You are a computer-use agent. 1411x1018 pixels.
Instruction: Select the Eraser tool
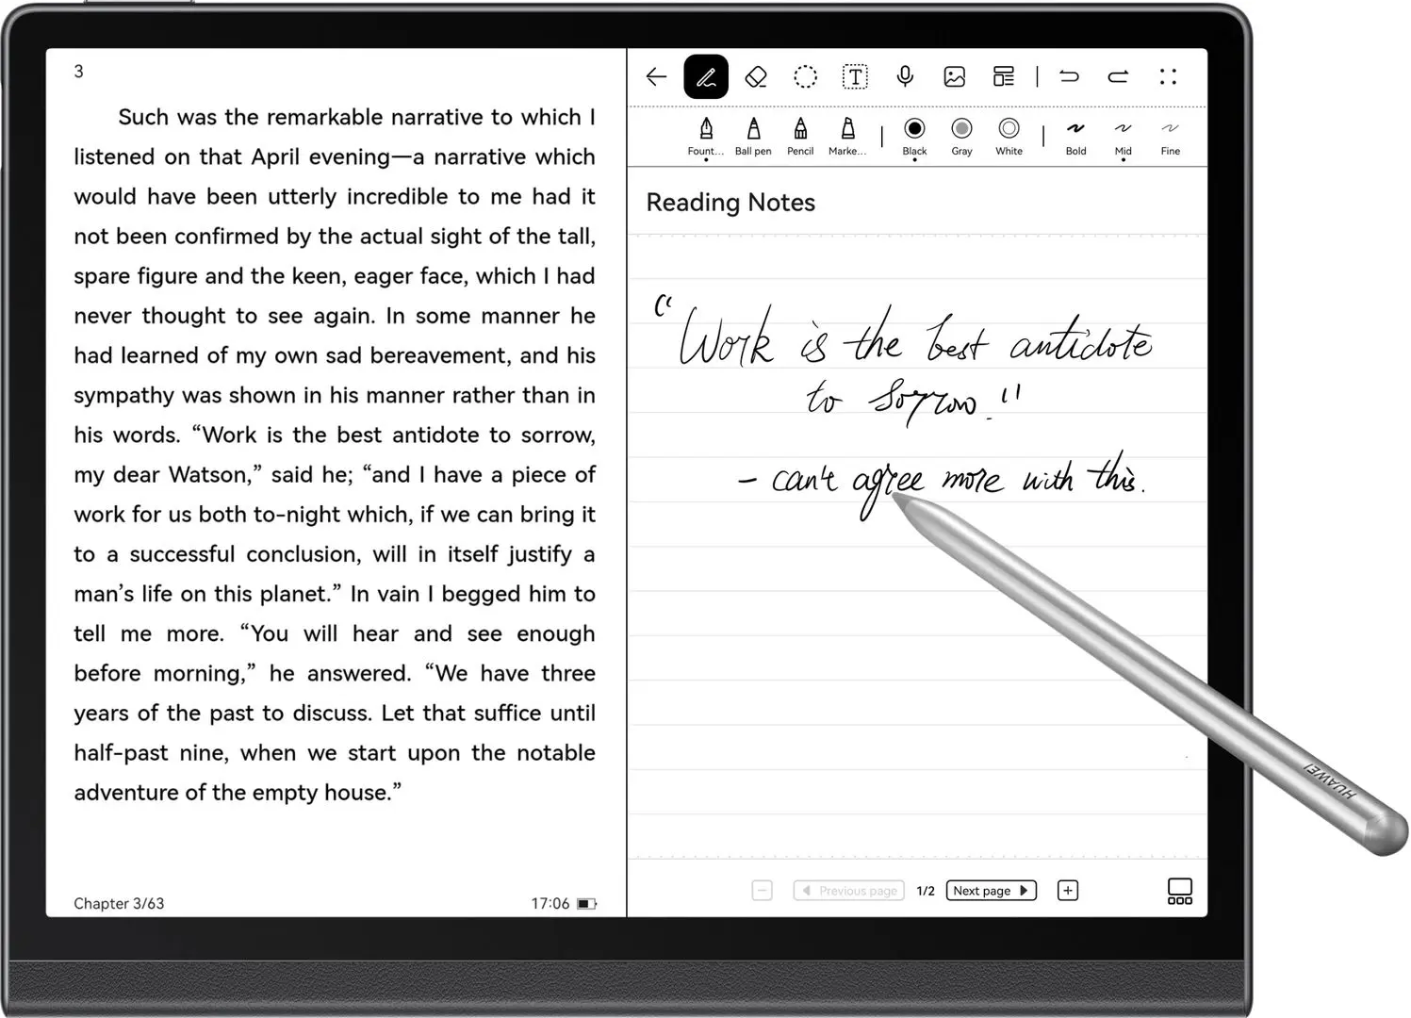755,76
